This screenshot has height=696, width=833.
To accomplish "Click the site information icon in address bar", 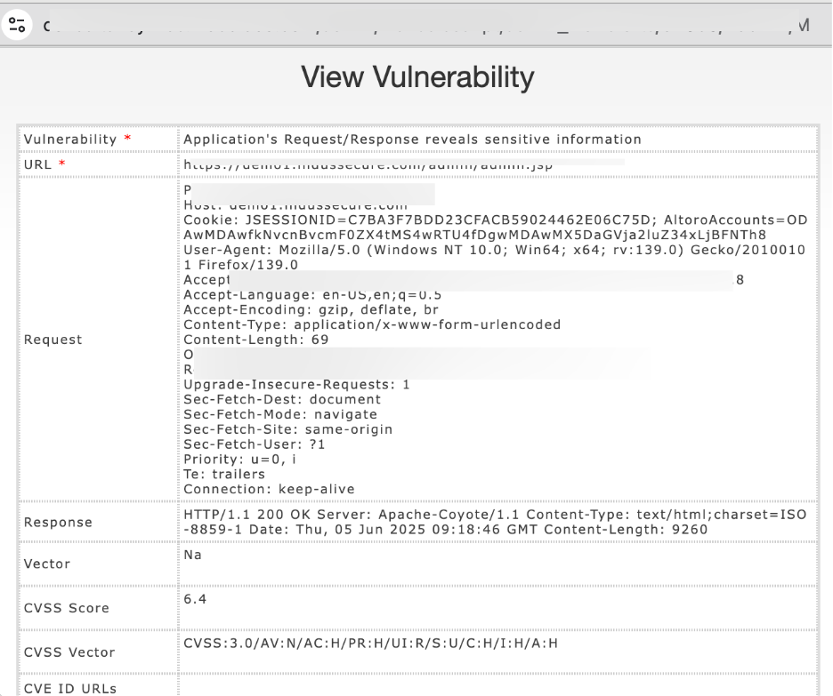I will point(18,25).
